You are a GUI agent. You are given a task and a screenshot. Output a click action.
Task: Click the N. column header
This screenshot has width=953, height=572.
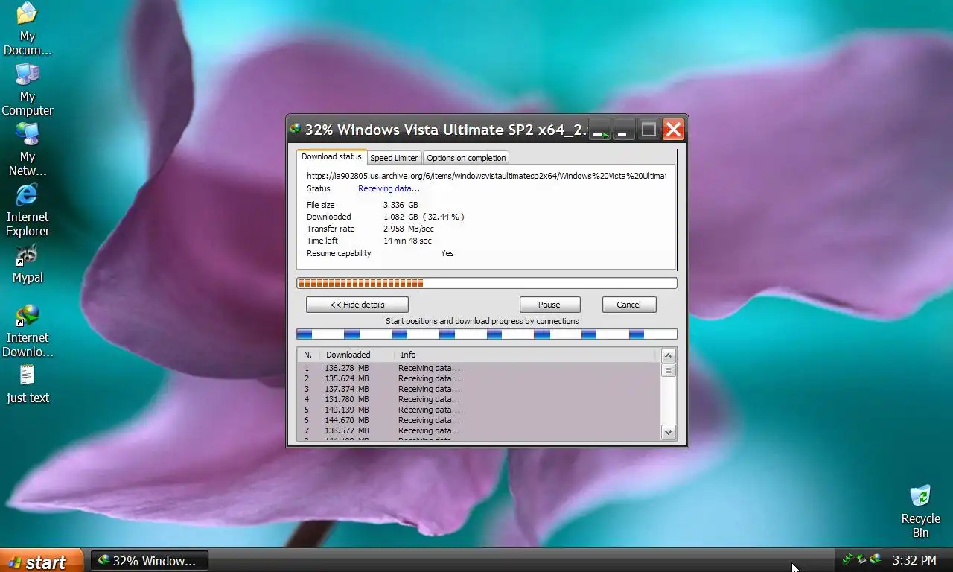pos(308,355)
